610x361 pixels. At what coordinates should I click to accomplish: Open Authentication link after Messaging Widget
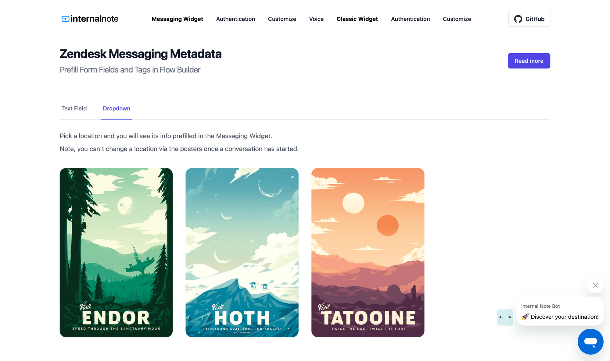[235, 19]
